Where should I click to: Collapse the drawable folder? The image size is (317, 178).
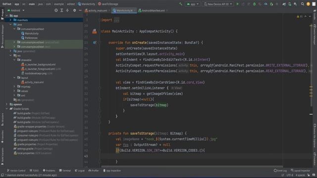[14, 60]
